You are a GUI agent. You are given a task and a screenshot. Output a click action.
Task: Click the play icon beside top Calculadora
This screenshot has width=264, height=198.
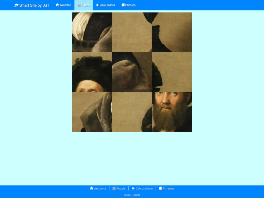tap(97, 5)
